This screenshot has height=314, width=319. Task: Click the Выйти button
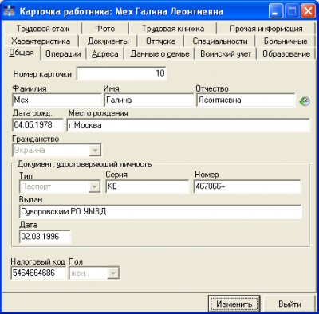pyautogui.click(x=289, y=304)
